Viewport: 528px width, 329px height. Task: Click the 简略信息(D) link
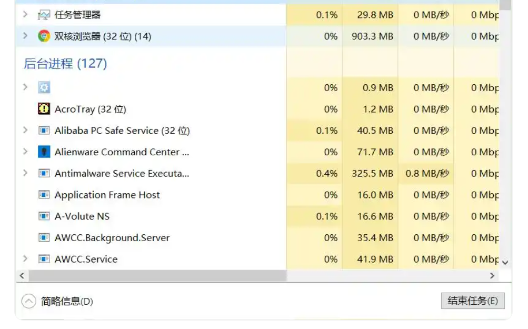point(67,301)
